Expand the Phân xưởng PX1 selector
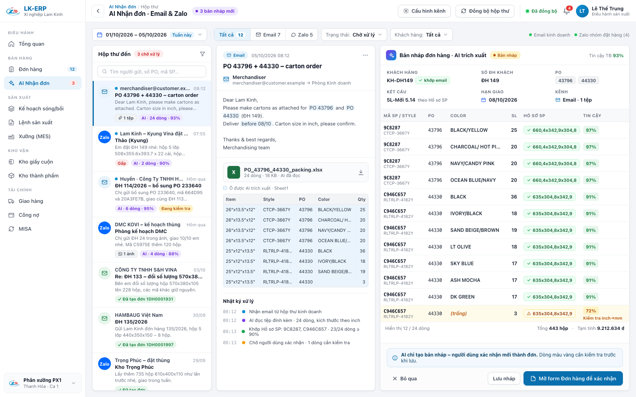Viewport: 636px width, 397px height. point(43,383)
